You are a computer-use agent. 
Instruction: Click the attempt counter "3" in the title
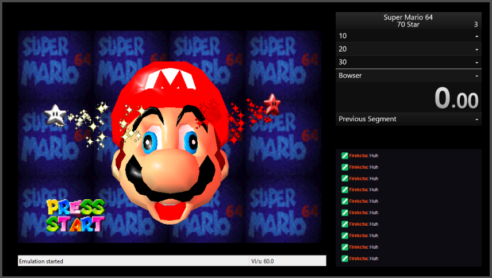point(476,25)
